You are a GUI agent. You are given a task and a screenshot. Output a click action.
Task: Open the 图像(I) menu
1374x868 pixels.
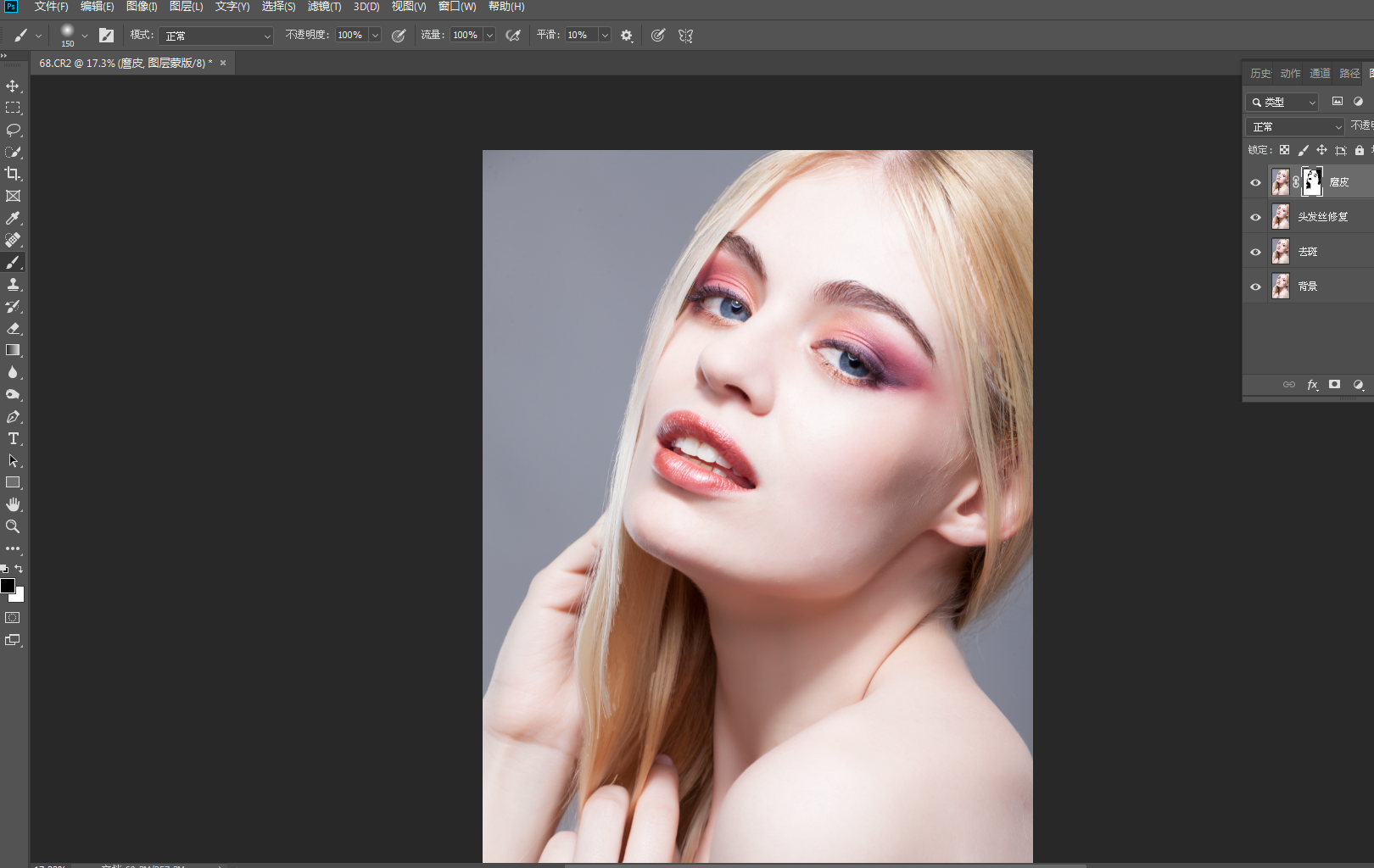142,7
